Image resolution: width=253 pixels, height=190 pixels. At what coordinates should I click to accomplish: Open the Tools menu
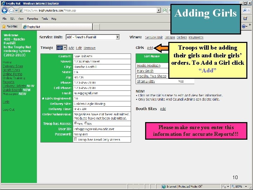[45, 19]
